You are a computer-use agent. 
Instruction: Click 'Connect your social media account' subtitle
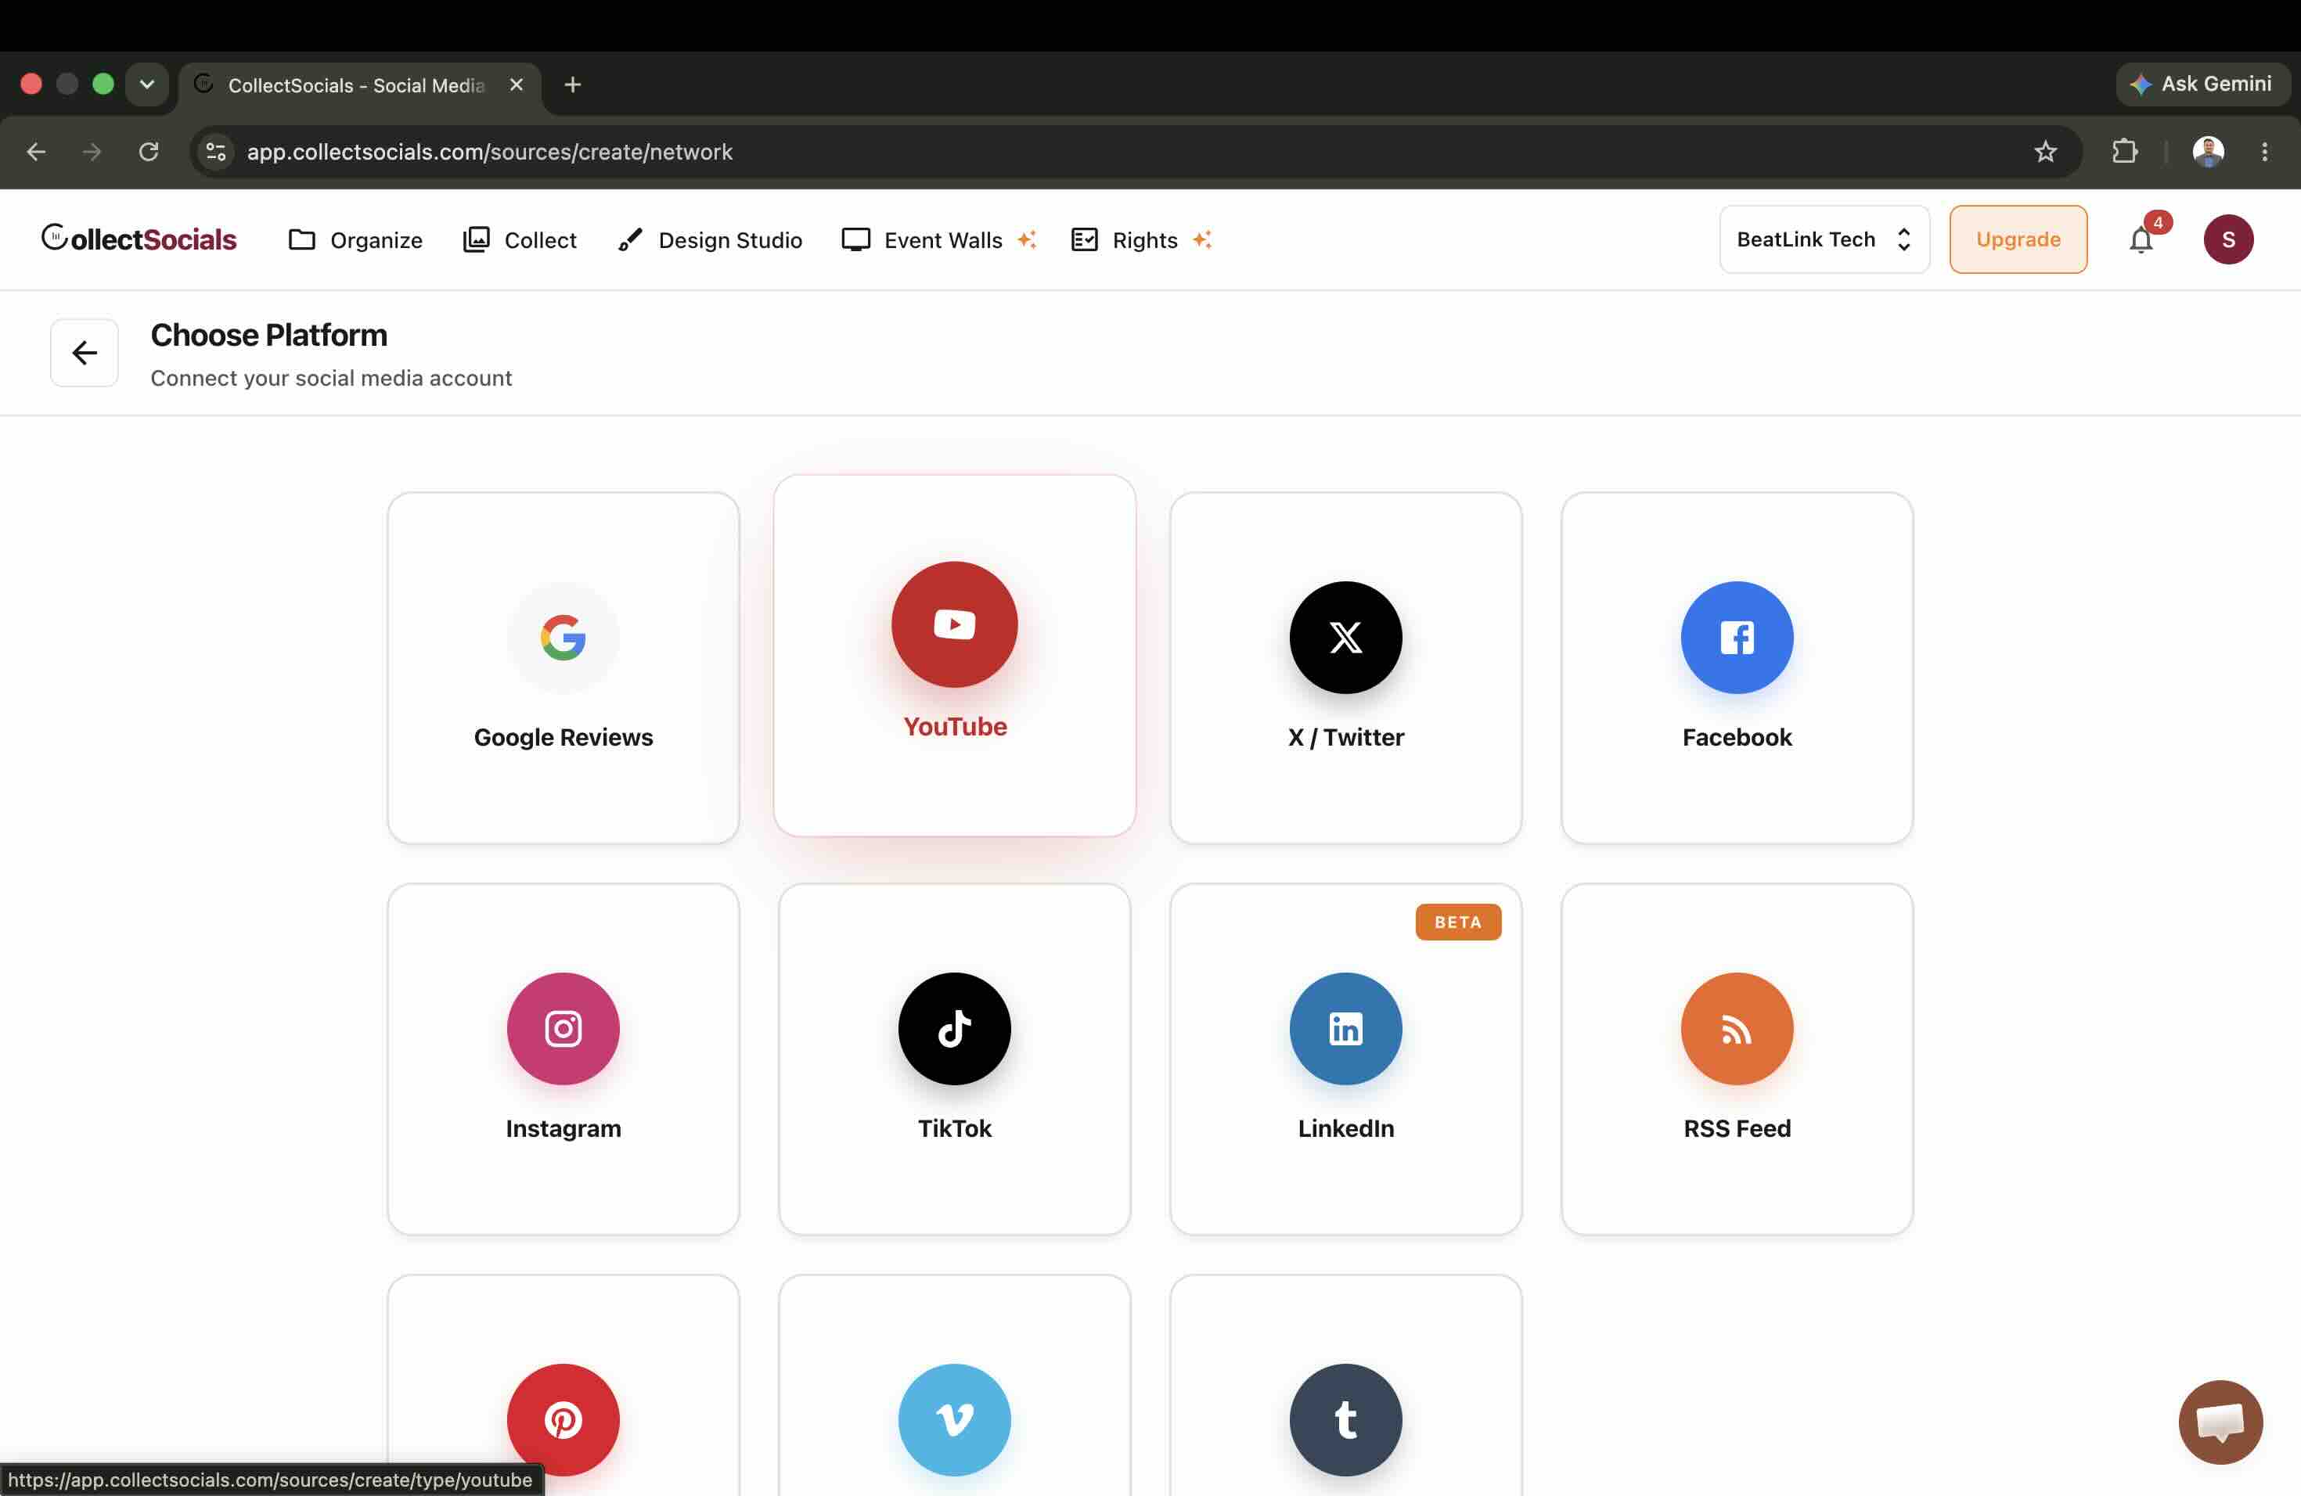click(330, 378)
